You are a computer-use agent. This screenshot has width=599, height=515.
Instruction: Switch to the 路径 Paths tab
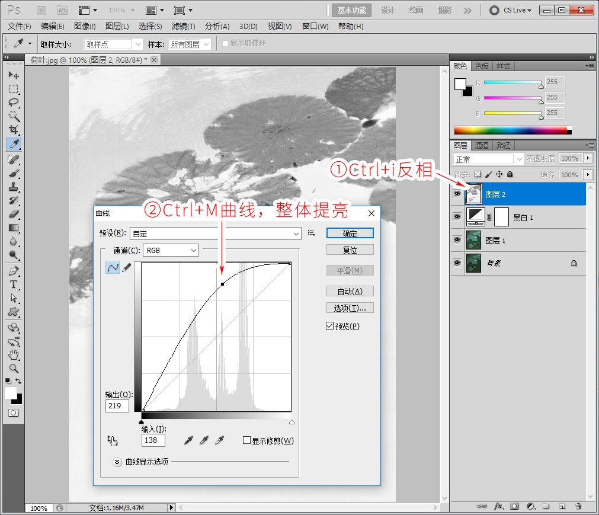click(504, 146)
